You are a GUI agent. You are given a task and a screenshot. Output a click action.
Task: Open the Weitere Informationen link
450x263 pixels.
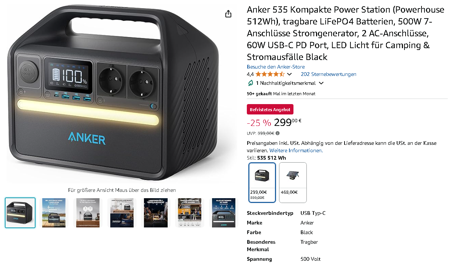(x=296, y=150)
